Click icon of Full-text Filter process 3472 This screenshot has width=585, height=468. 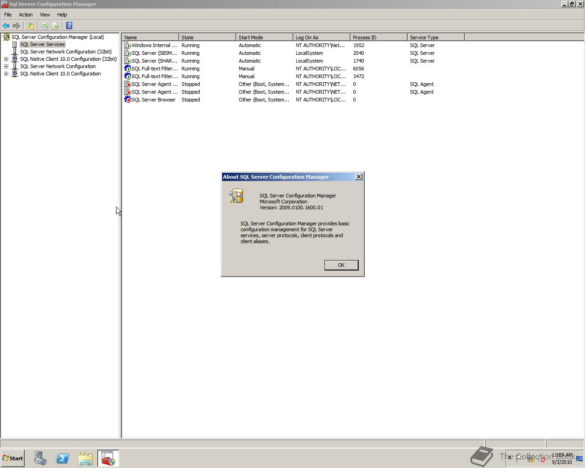click(128, 76)
